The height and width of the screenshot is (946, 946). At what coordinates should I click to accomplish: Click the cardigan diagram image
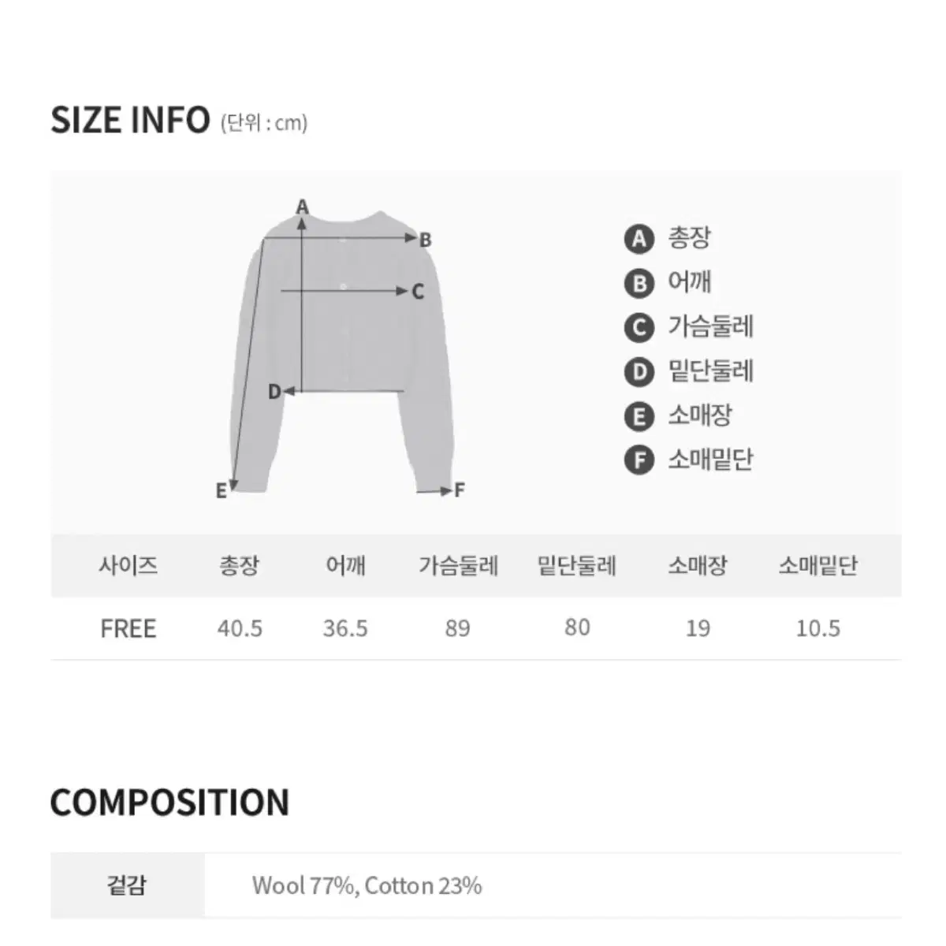[x=343, y=351]
